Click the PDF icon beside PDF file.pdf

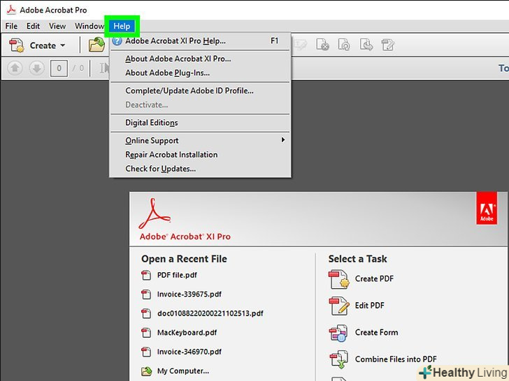(x=146, y=275)
